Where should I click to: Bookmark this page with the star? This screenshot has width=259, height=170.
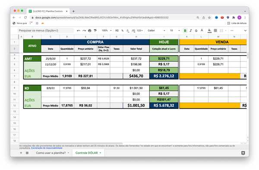(209, 18)
